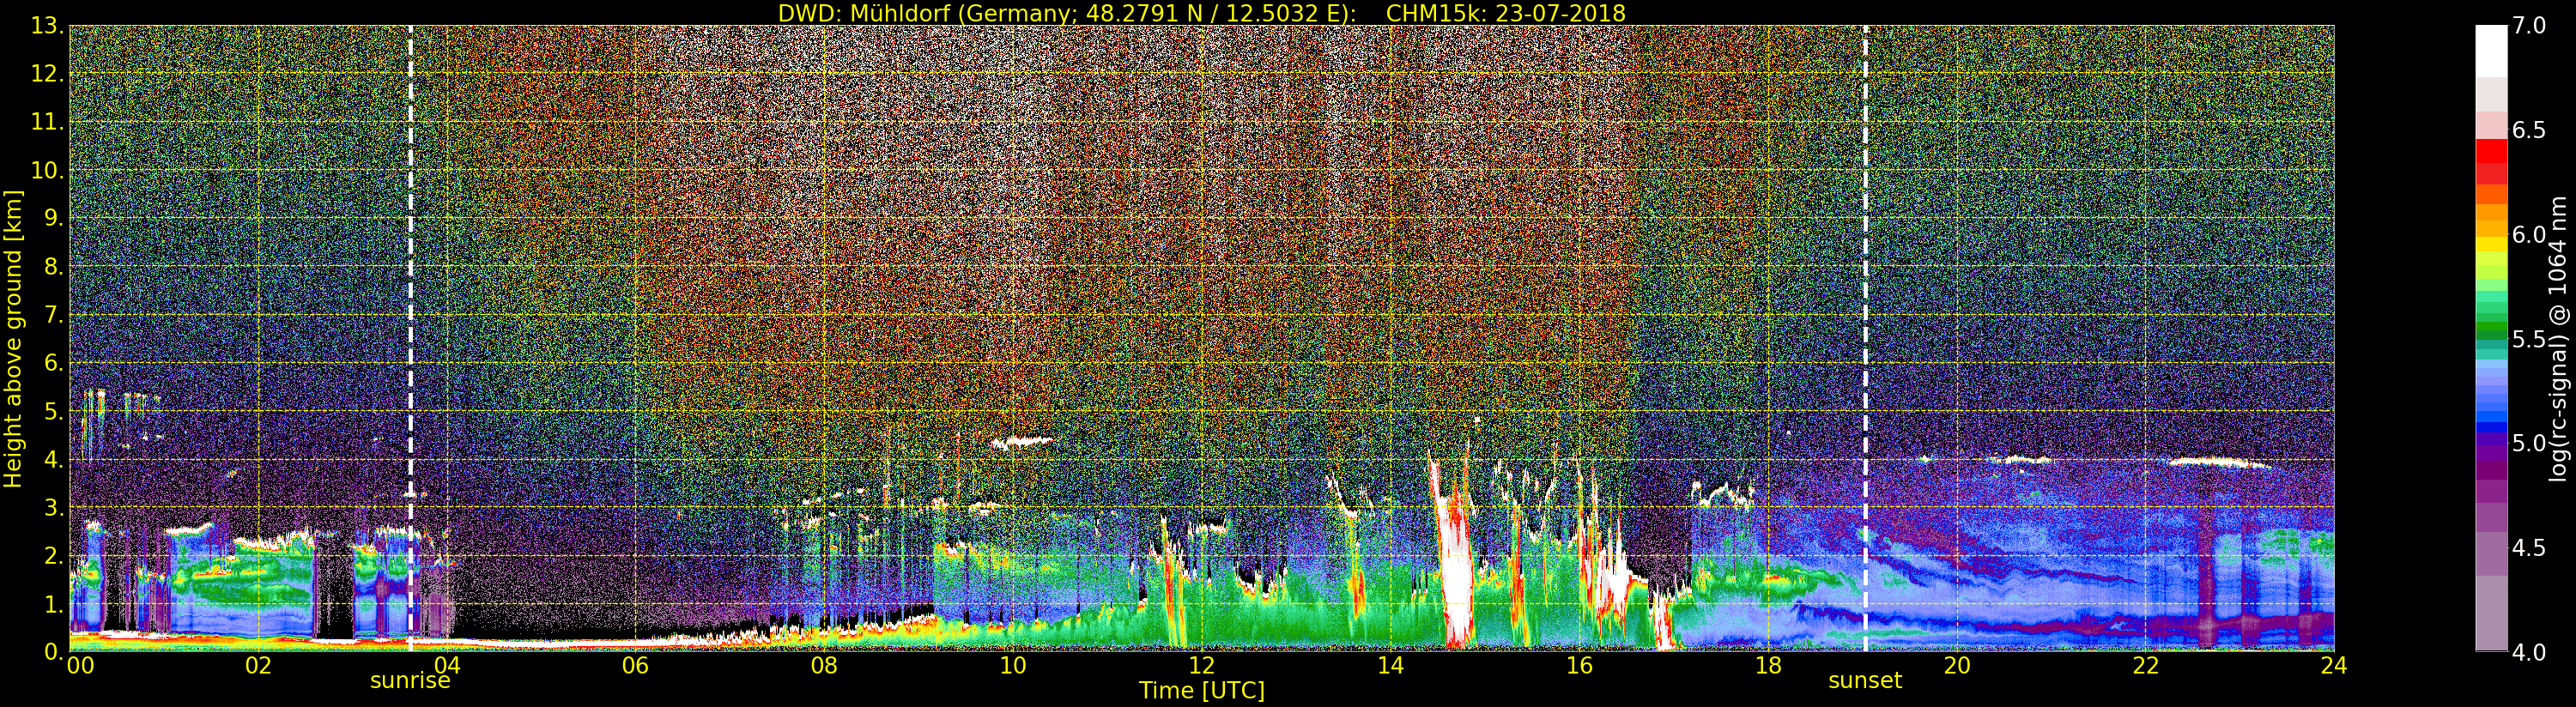Click the '06' time axis tick label
2576x707 pixels.
tap(636, 666)
